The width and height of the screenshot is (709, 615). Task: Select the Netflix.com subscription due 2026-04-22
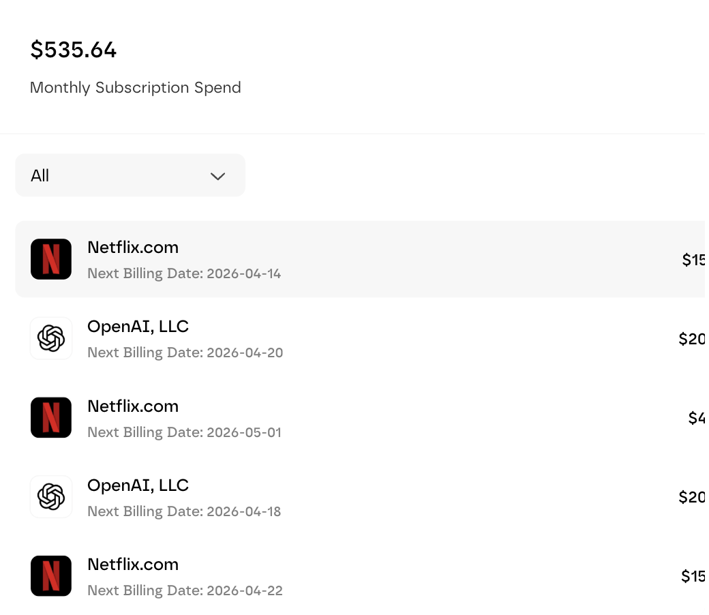pos(273,576)
